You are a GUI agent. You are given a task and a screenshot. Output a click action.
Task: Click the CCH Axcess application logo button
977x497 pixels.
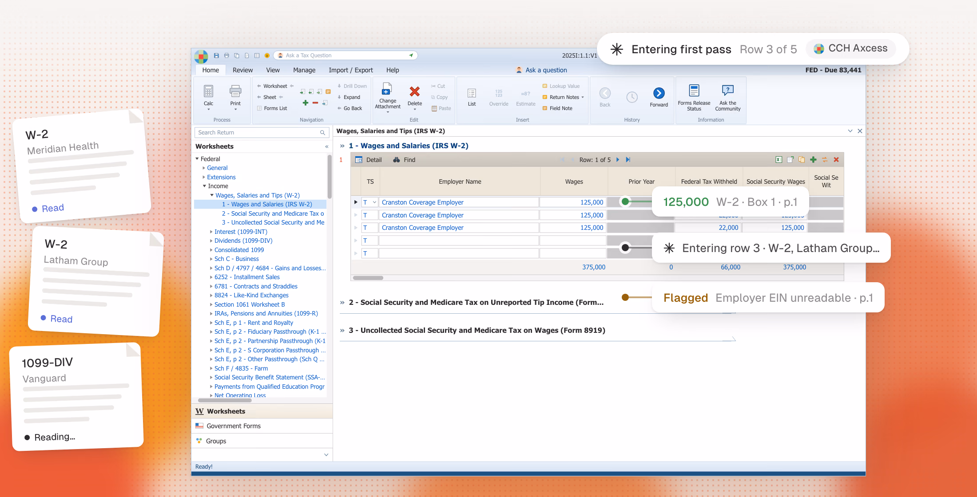(201, 56)
